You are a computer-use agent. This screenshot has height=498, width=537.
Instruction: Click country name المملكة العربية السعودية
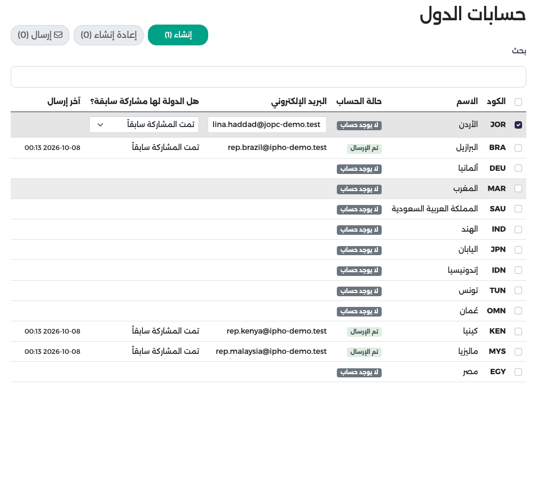pos(435,209)
